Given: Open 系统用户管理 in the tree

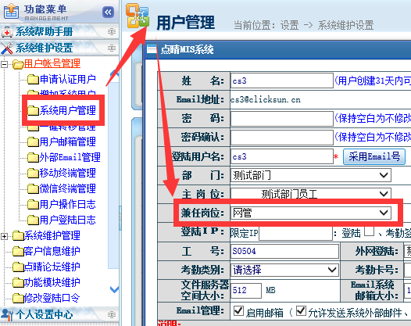Looking at the screenshot, I should (x=68, y=110).
